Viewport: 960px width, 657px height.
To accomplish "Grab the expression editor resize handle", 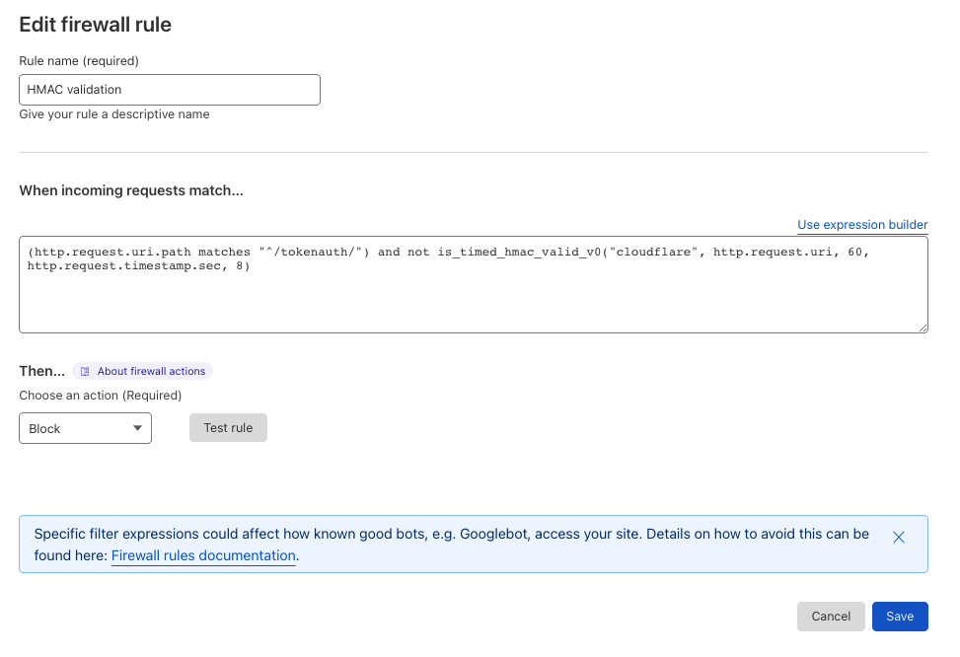I will [922, 328].
